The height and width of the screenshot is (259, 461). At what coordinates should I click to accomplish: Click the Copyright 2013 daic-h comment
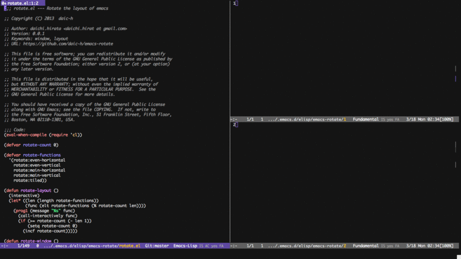coord(39,18)
